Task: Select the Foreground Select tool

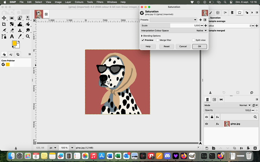Action: click(x=20, y=18)
